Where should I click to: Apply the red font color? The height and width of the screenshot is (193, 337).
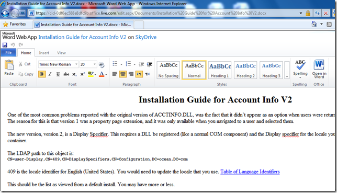(102, 74)
